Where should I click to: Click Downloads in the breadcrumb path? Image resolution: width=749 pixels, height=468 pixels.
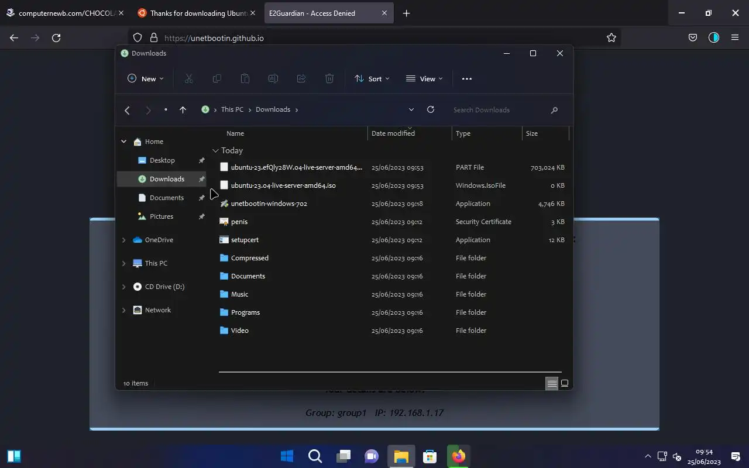tap(273, 109)
